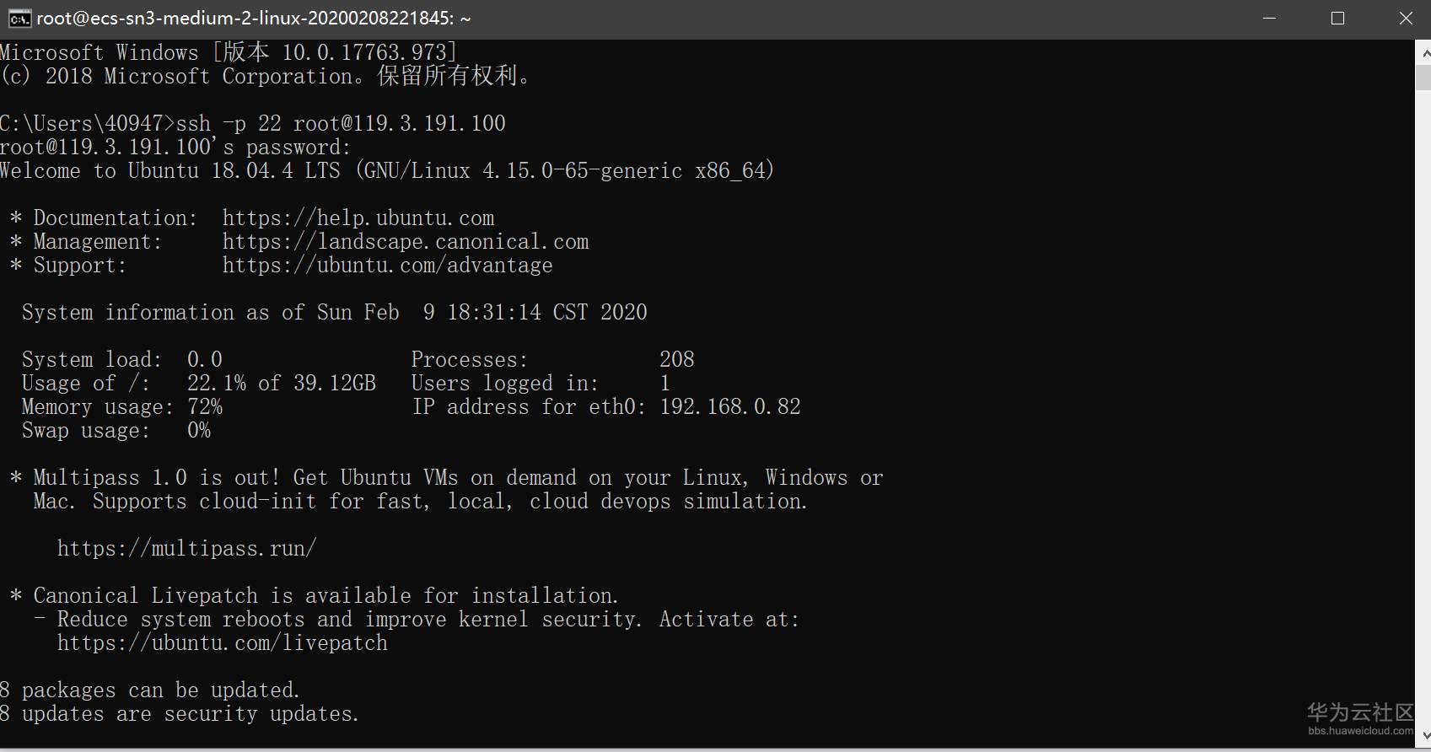Click the vertical scrollbar thumb

tap(1423, 78)
